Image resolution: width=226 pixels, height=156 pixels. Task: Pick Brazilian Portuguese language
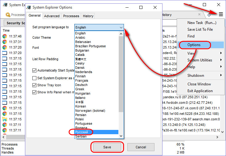(97, 46)
